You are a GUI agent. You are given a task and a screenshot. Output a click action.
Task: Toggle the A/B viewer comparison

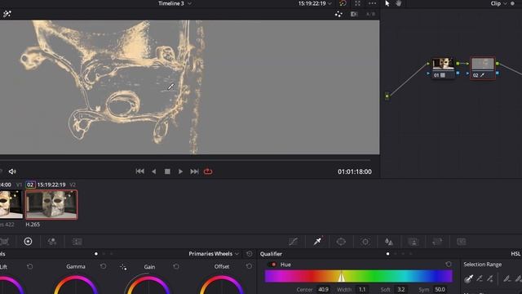[370, 14]
